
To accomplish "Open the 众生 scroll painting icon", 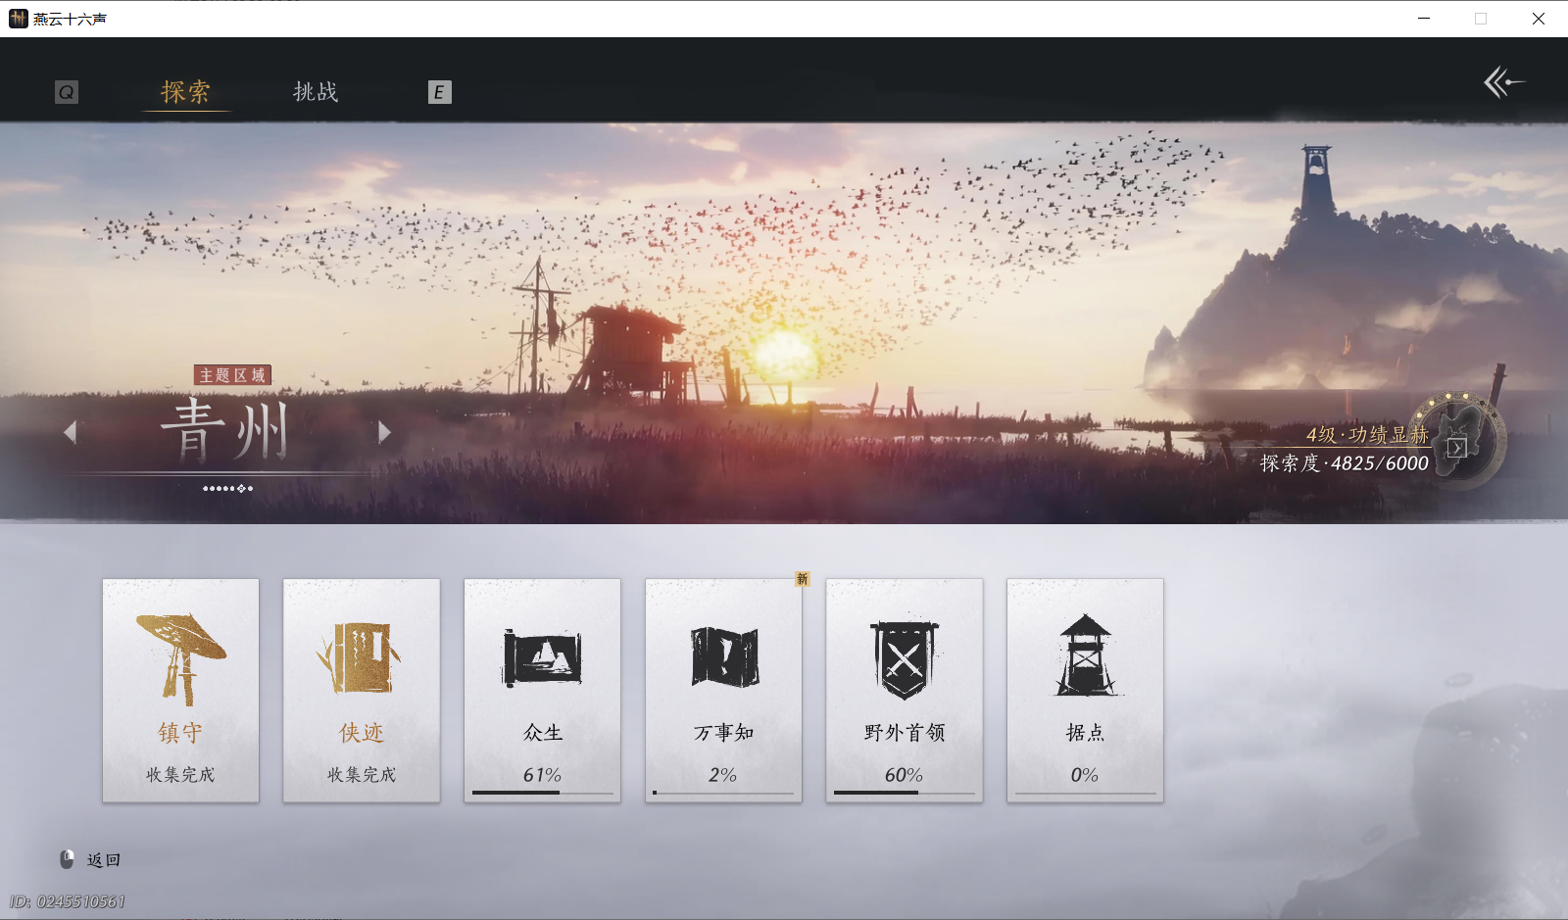I will [x=542, y=658].
